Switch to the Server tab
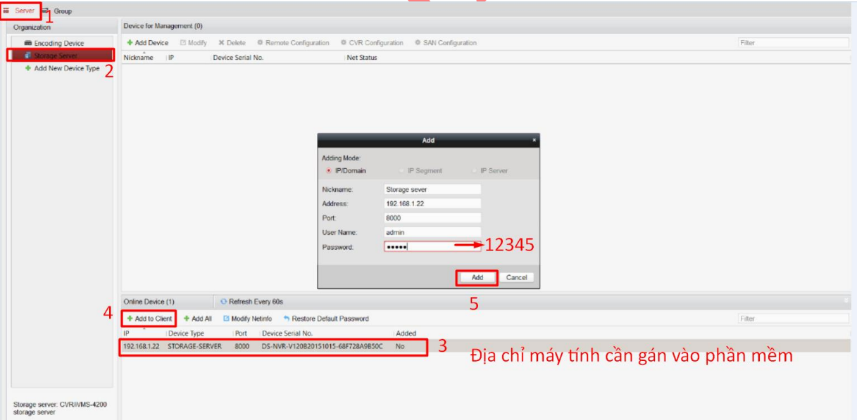The width and height of the screenshot is (857, 420). (20, 11)
